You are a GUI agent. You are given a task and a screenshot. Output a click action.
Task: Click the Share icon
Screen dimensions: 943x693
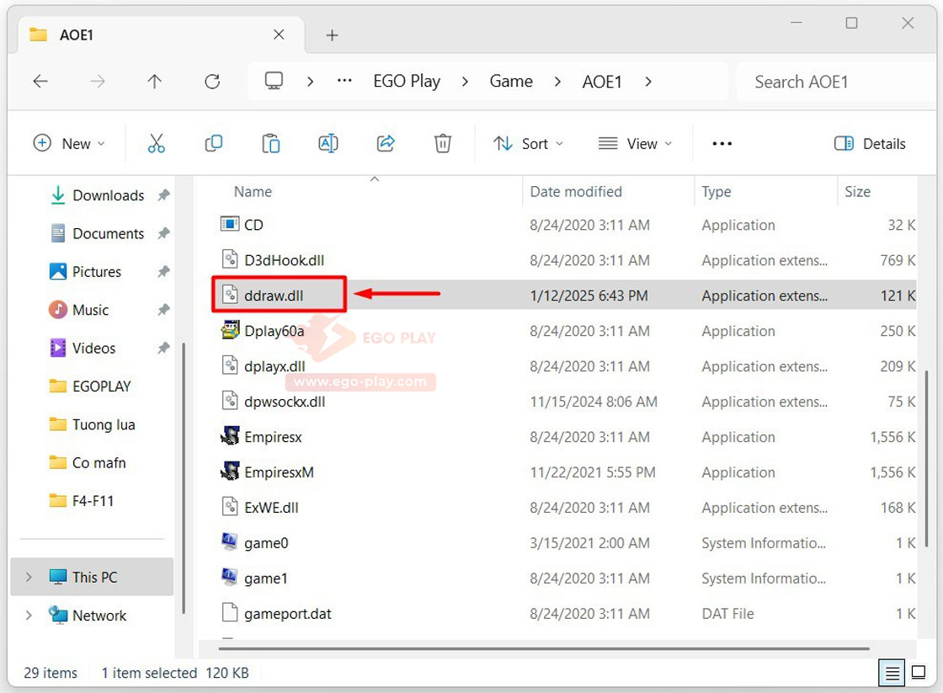pyautogui.click(x=386, y=144)
